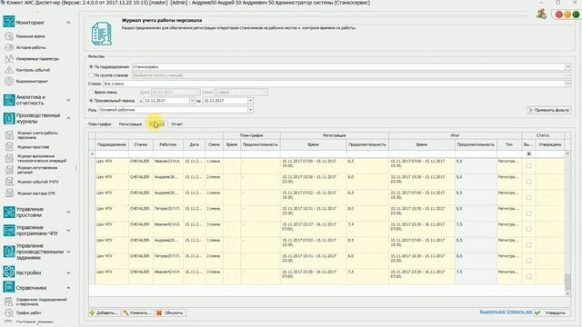Select the Андреев38 worker cell
The image size is (582, 327).
(x=167, y=182)
